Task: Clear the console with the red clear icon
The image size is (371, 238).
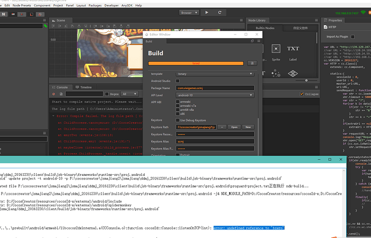Action: pos(54,94)
